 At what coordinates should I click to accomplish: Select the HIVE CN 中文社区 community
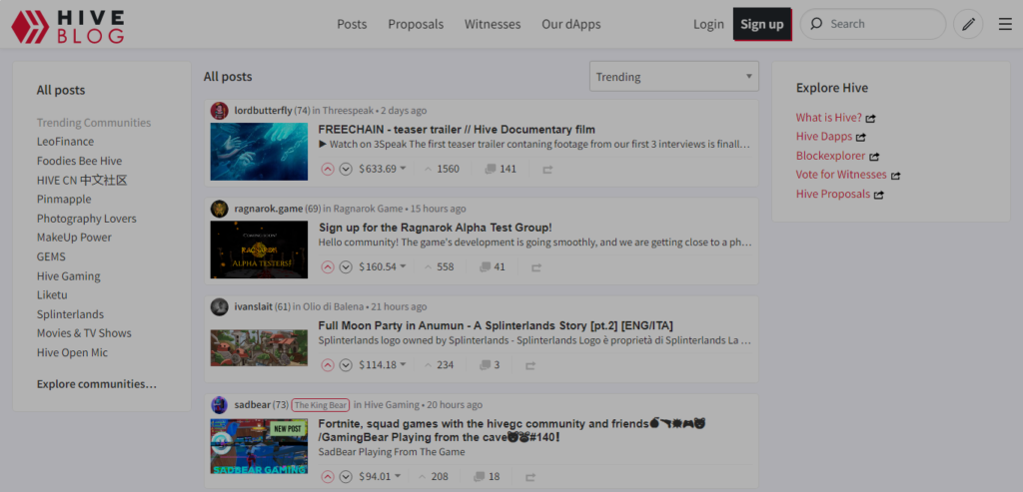(x=82, y=180)
